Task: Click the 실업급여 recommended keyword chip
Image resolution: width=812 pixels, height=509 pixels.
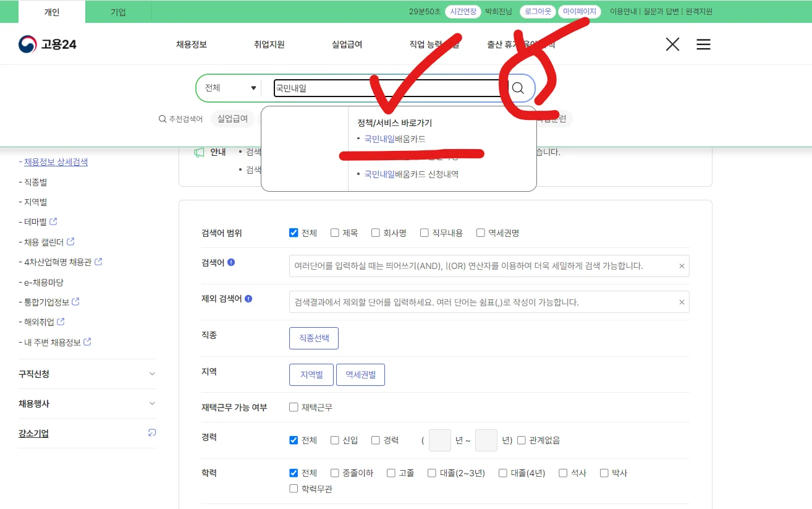Action: click(232, 119)
